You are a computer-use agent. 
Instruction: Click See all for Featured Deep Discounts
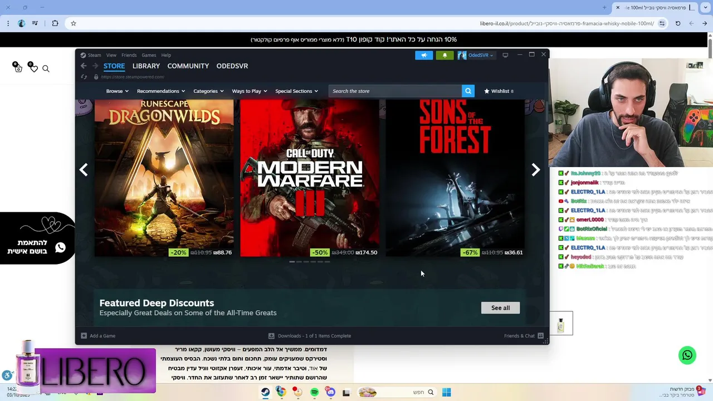tap(500, 308)
